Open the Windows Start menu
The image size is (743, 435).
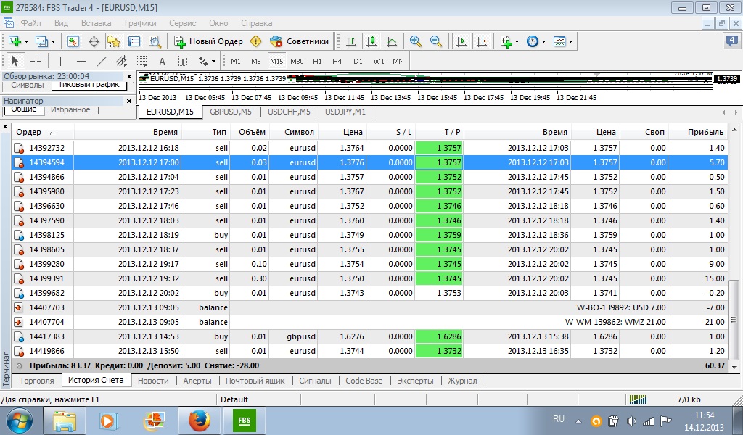18,420
